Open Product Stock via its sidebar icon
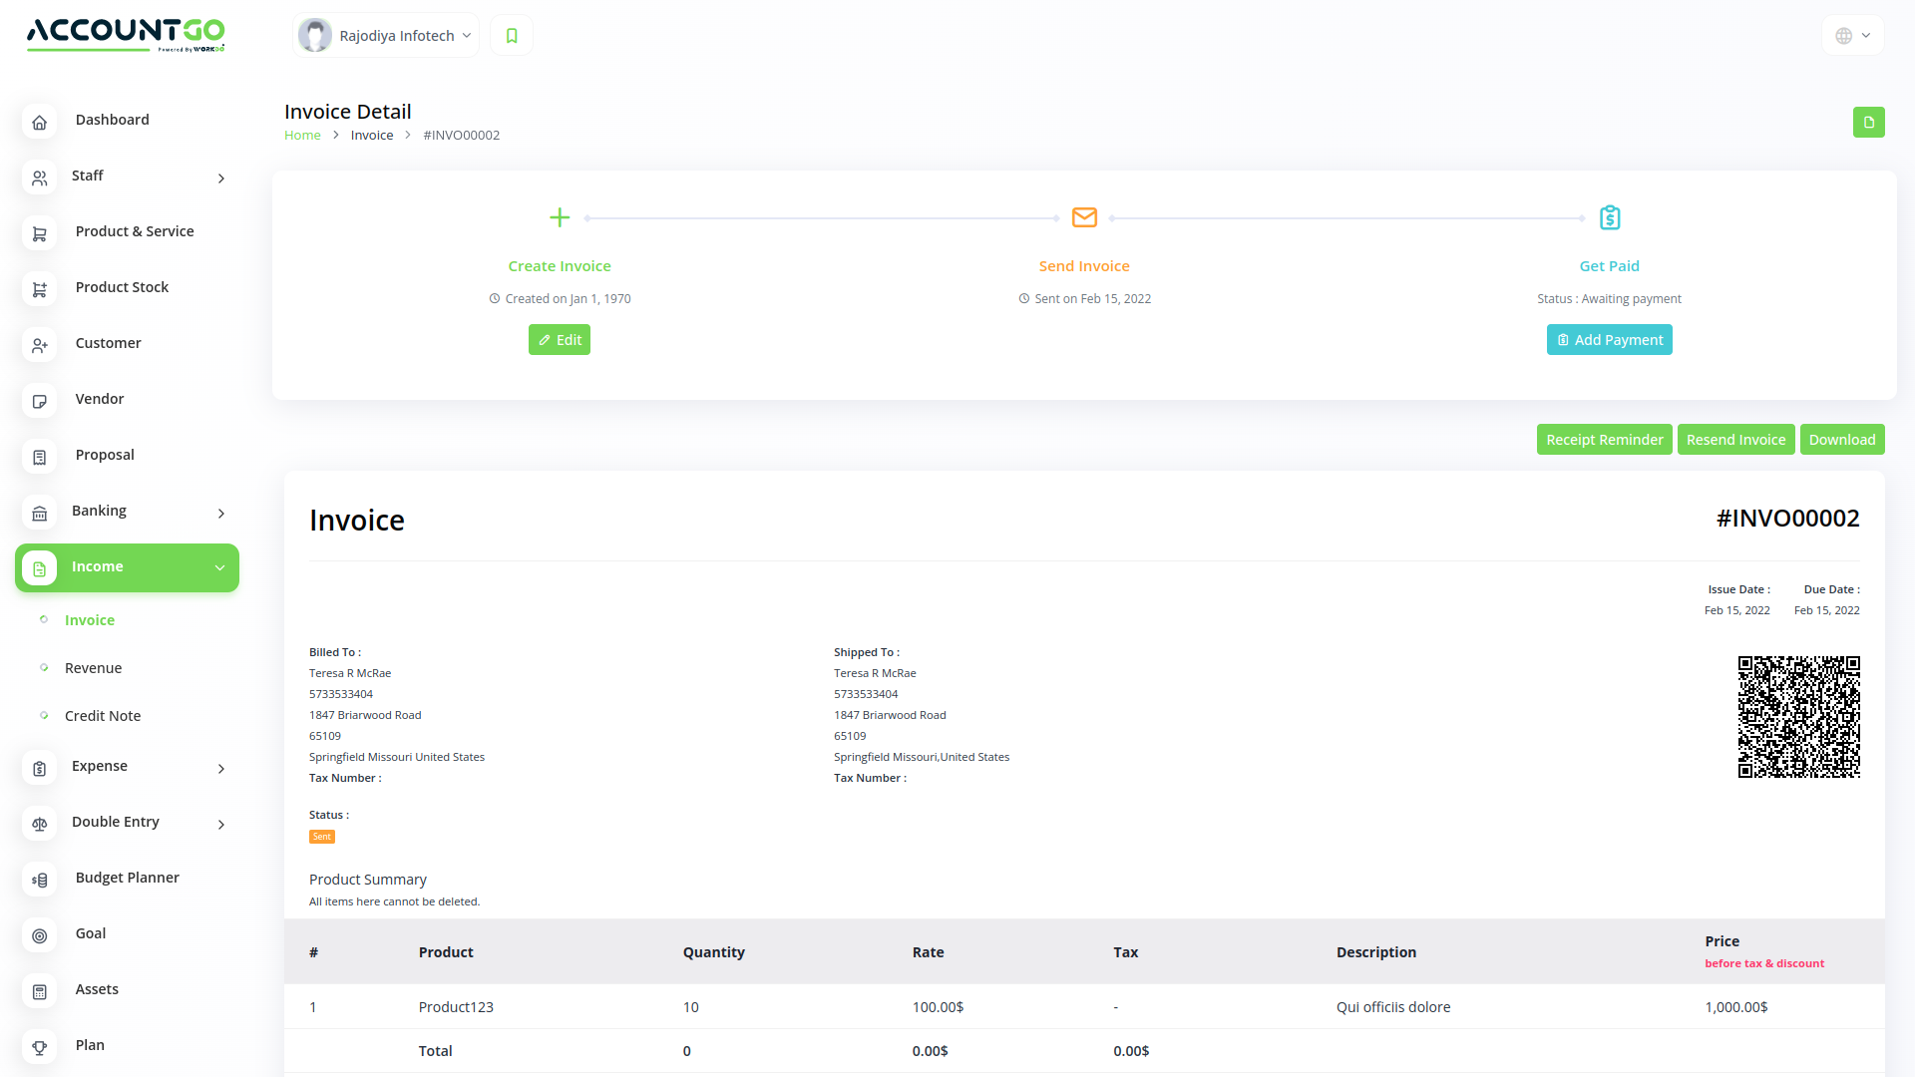This screenshot has height=1077, width=1915. tap(40, 288)
